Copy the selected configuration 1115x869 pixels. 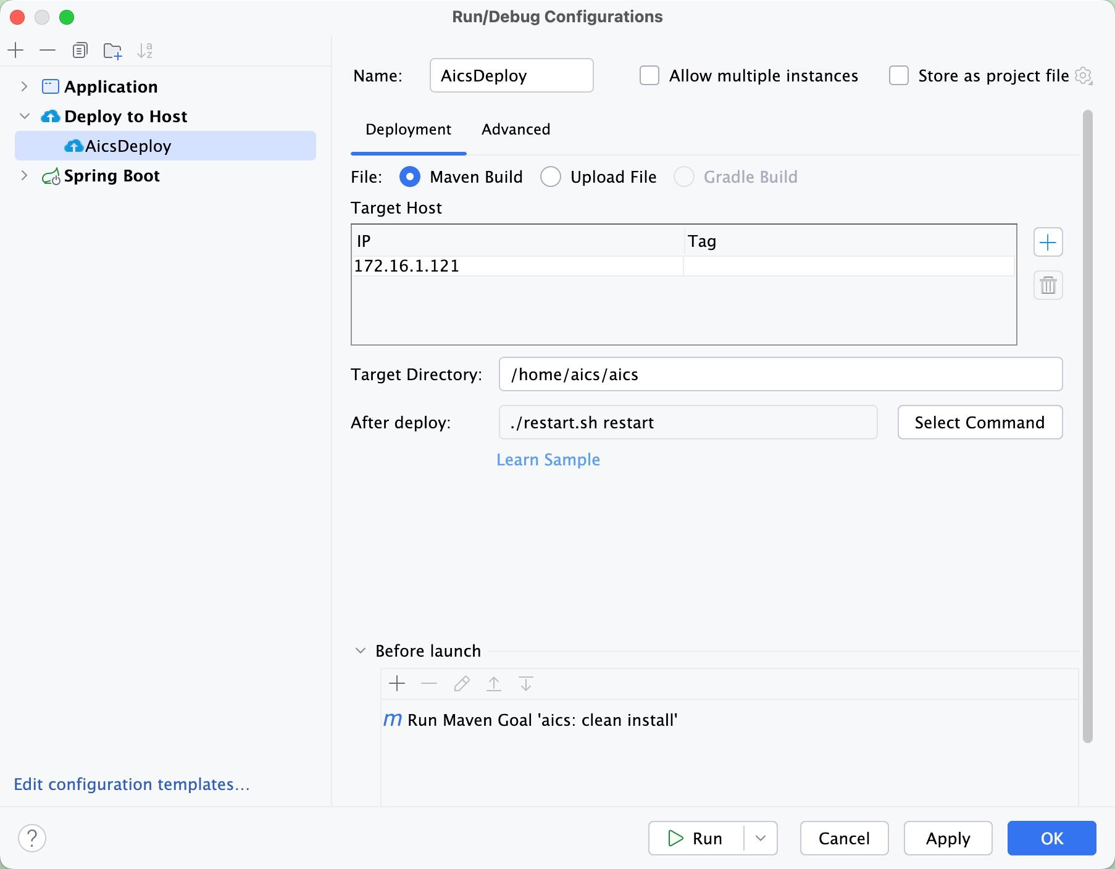pyautogui.click(x=80, y=50)
